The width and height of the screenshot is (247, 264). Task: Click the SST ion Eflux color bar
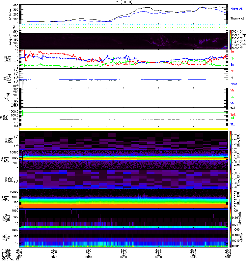pos(231,140)
